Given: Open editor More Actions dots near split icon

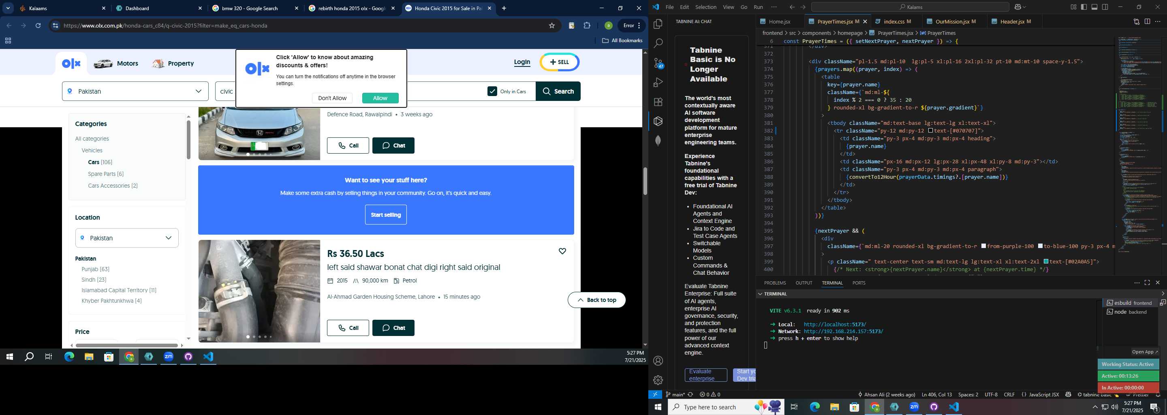Looking at the screenshot, I should coord(1158,21).
